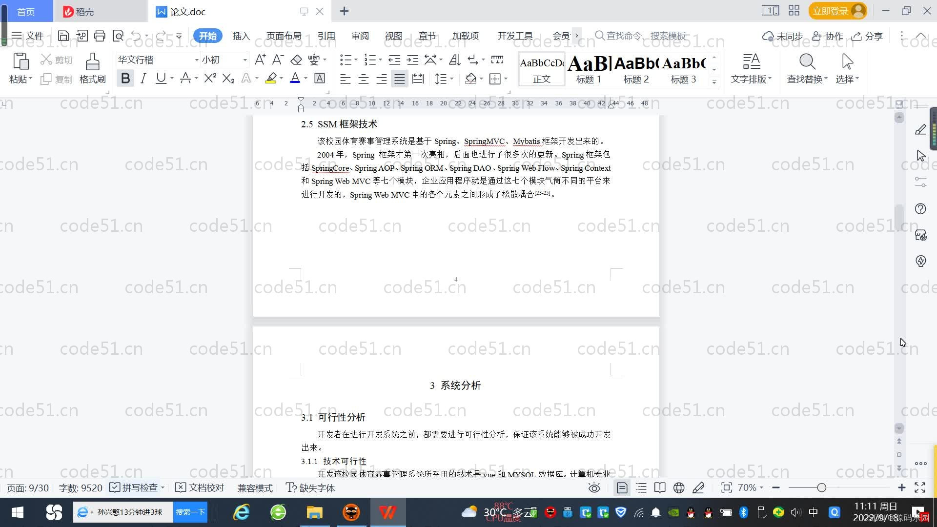This screenshot has width=937, height=527.
Task: Open the font name dropdown 华文楷体
Action: [x=197, y=60]
